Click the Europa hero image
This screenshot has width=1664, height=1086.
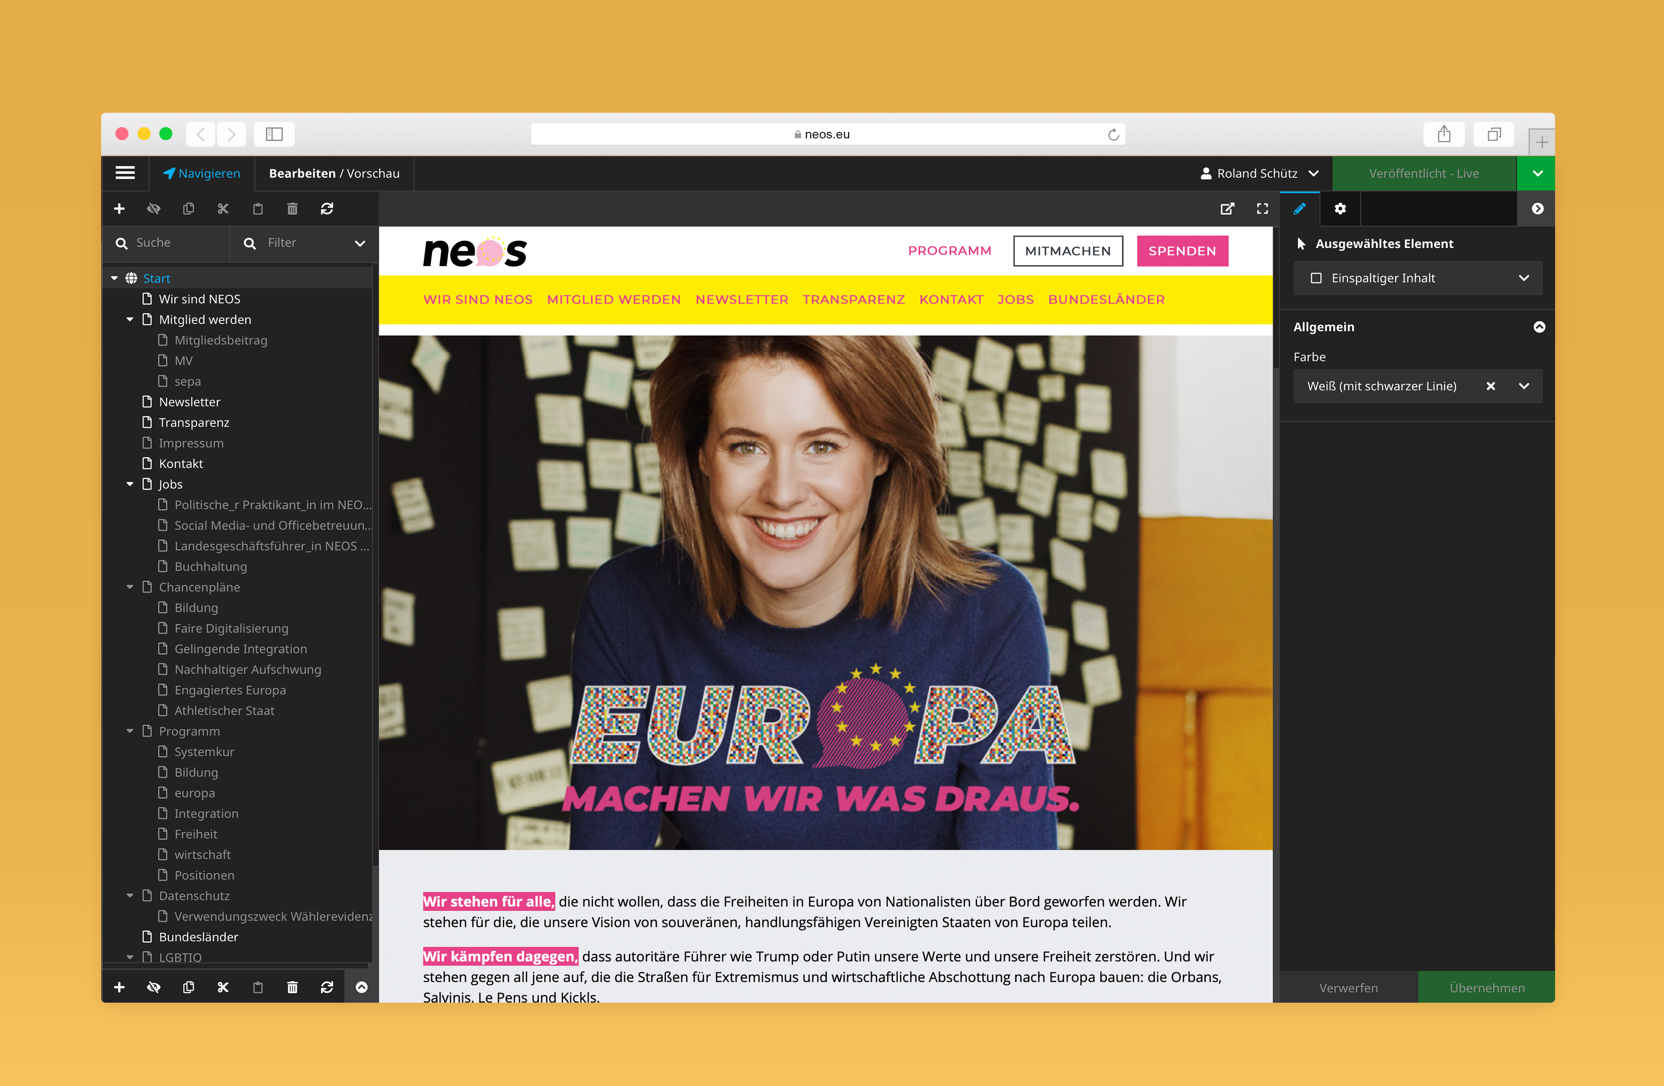click(826, 593)
